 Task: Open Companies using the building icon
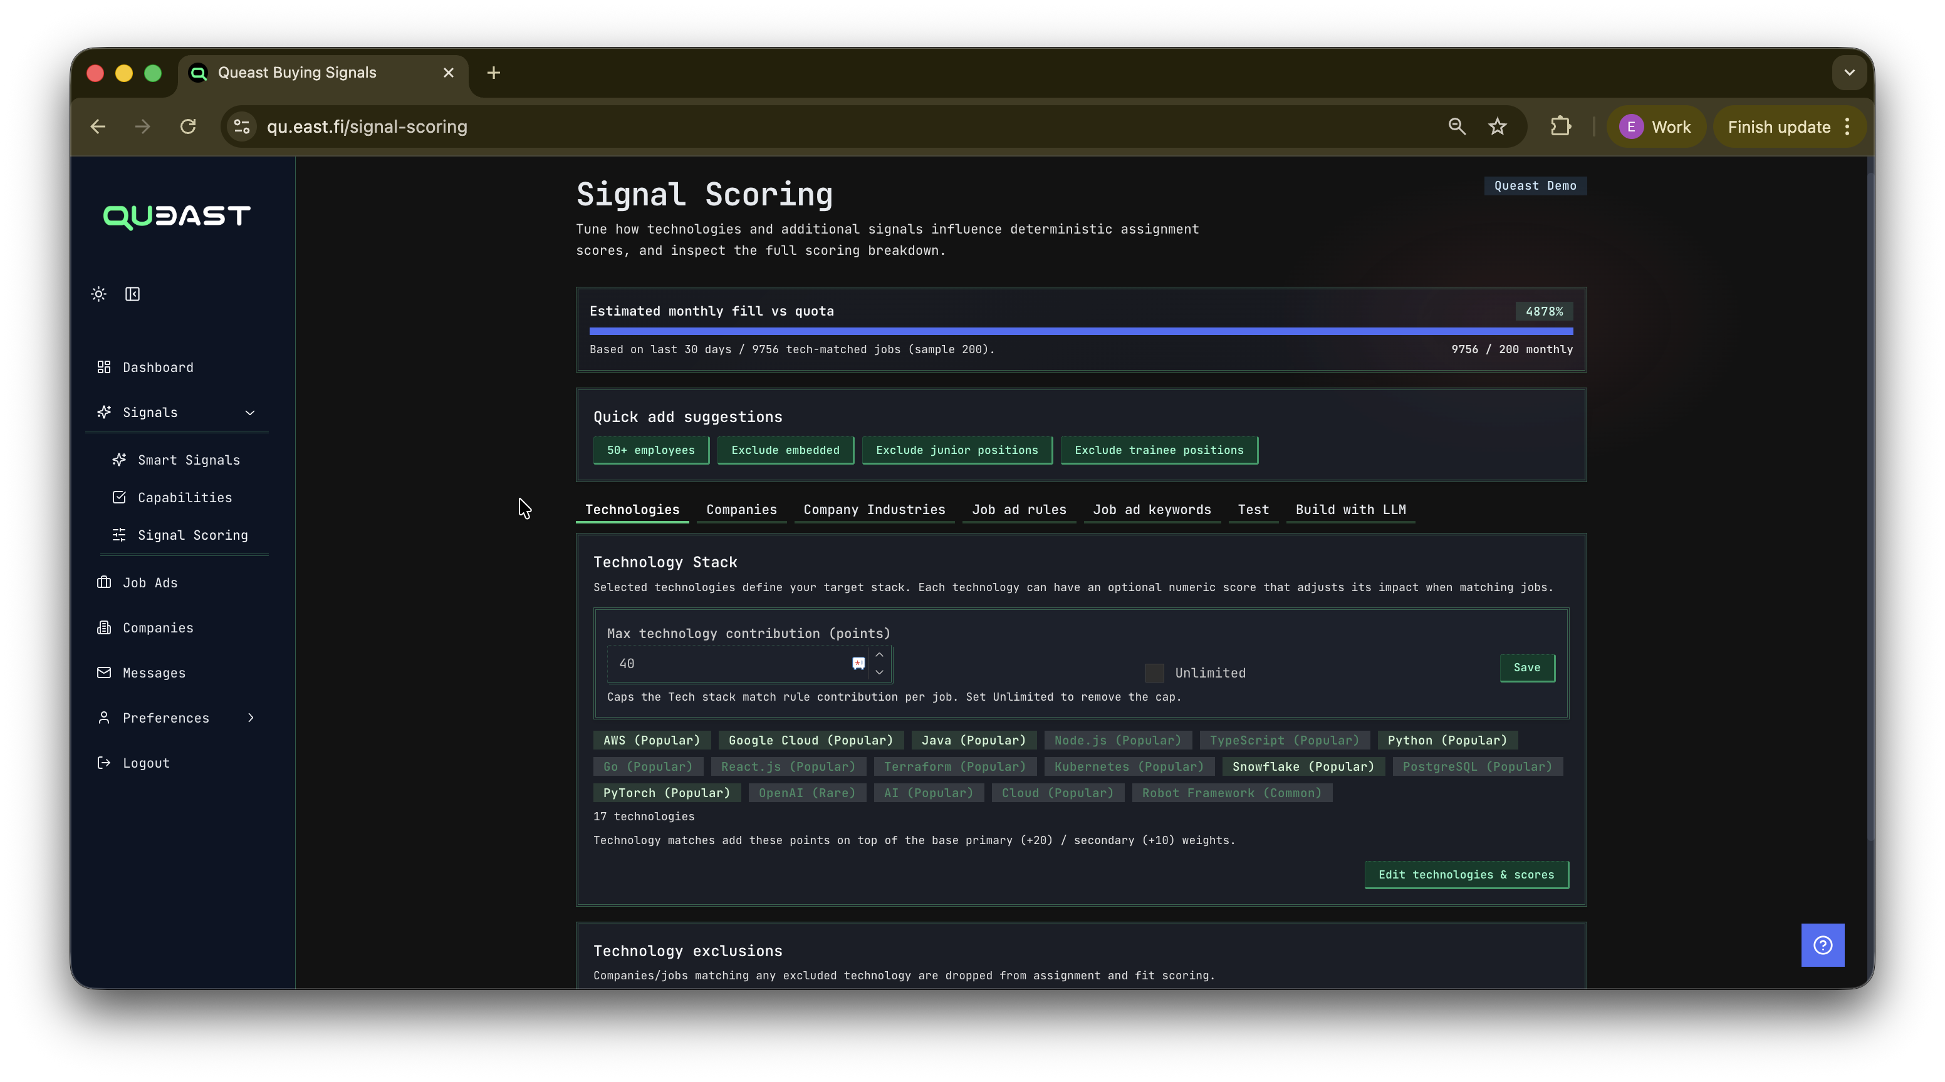[x=103, y=627]
